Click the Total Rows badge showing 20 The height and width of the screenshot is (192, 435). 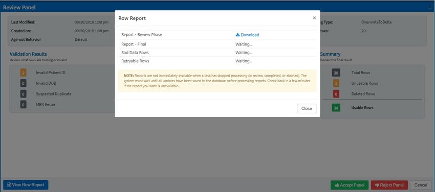[336, 73]
